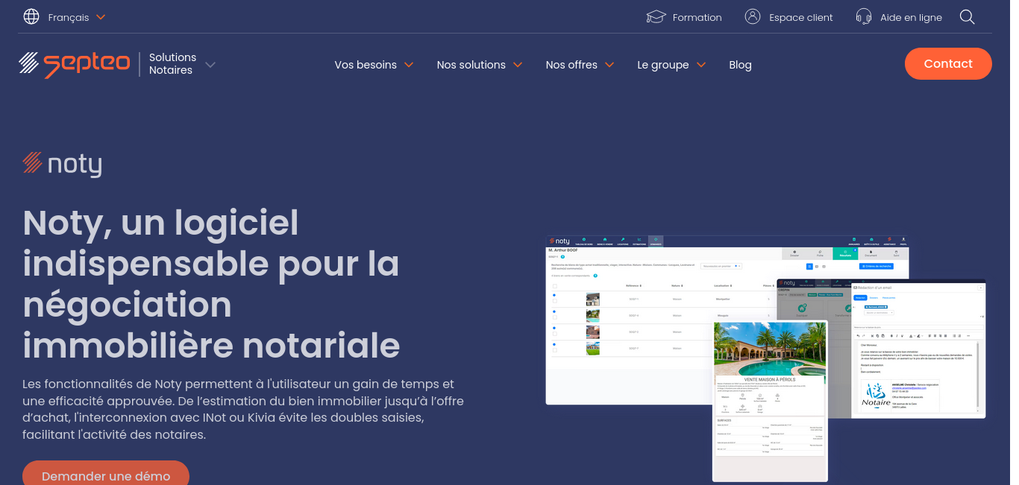The height and width of the screenshot is (485, 1019).
Task: Click the email editor screenshot
Action: point(917,349)
